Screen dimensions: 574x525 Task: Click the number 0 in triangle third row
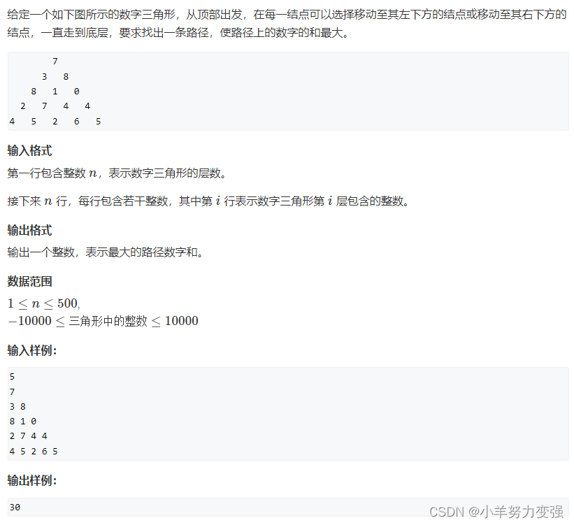76,91
